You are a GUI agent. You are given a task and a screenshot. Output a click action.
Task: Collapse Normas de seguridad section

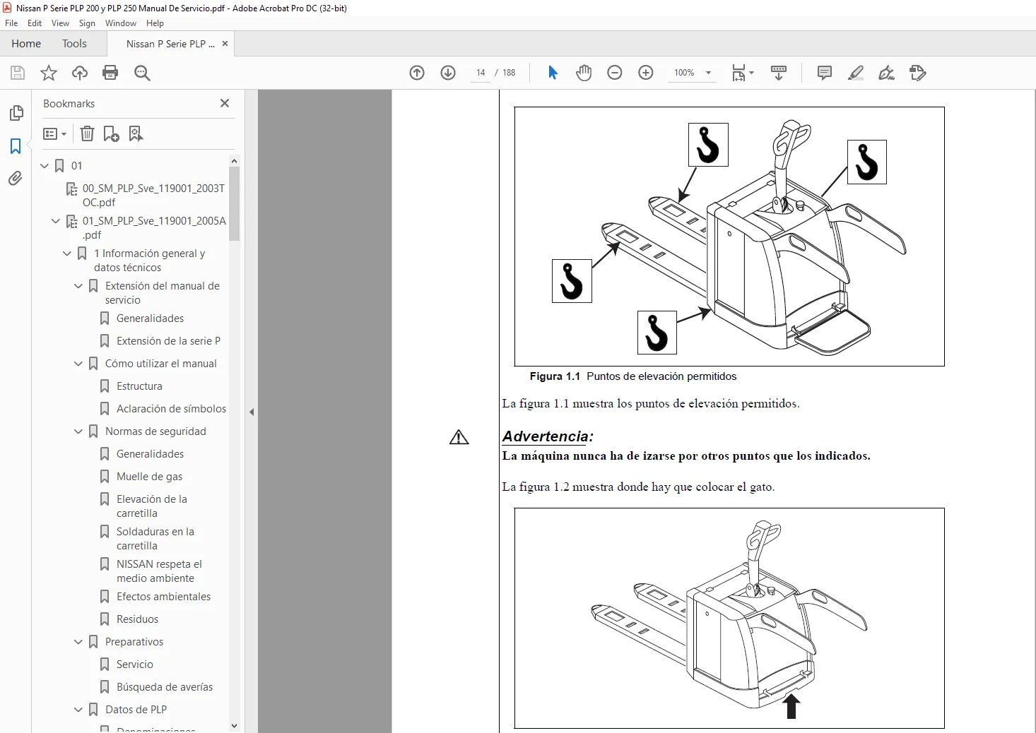pyautogui.click(x=78, y=431)
